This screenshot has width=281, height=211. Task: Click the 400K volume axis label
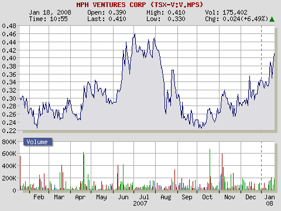tap(9, 166)
